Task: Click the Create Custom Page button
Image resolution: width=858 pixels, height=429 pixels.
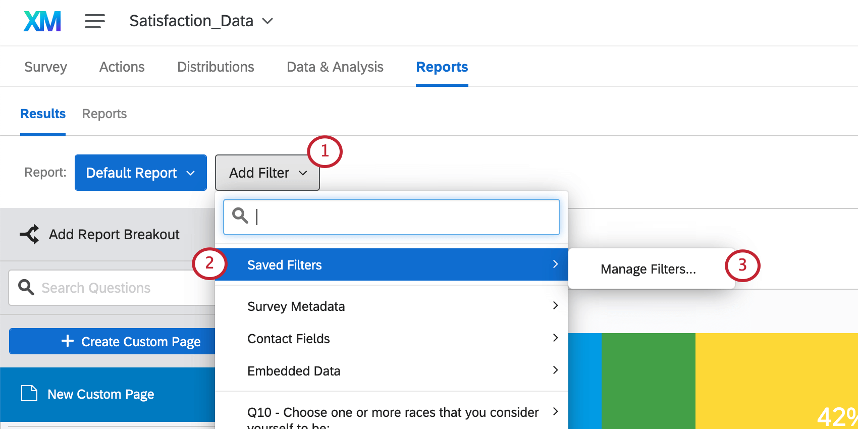Action: pos(131,342)
